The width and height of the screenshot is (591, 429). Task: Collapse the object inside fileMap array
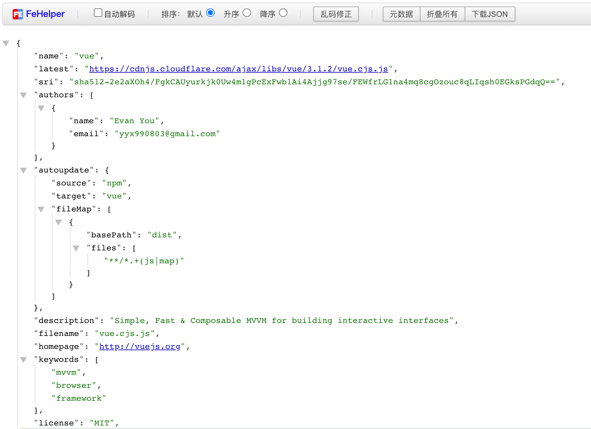point(58,222)
